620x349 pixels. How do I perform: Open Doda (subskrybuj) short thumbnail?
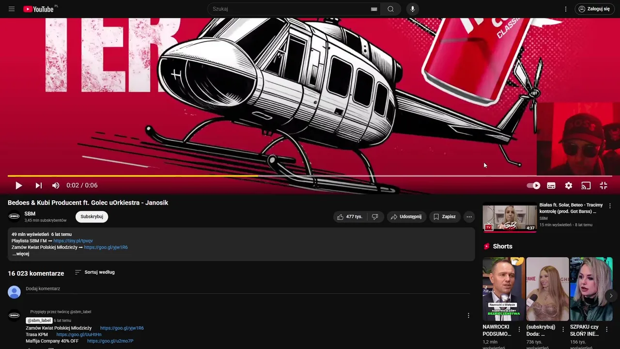pyautogui.click(x=547, y=289)
